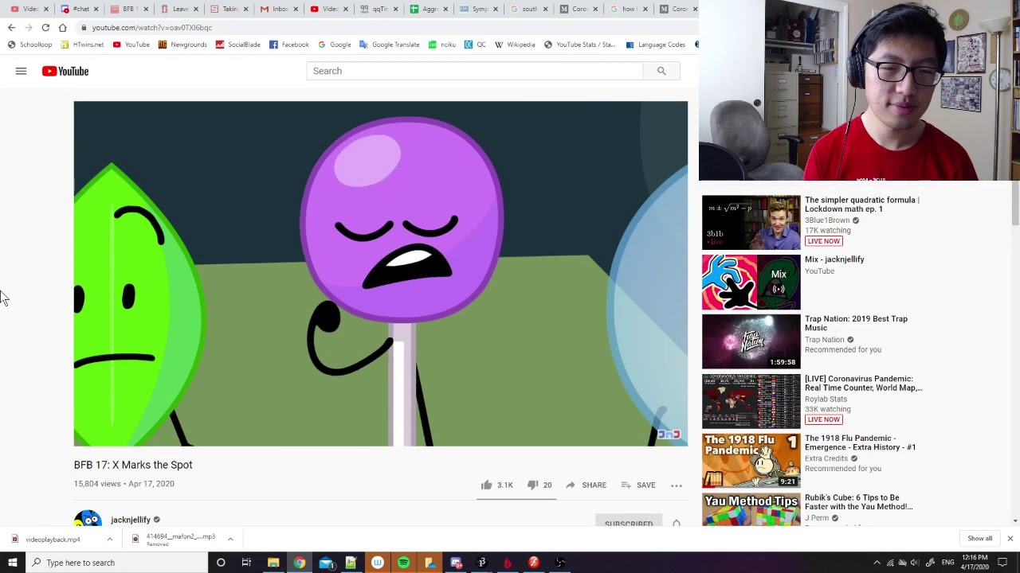Click the YouTube search magnifier button
The image size is (1020, 573).
661,71
